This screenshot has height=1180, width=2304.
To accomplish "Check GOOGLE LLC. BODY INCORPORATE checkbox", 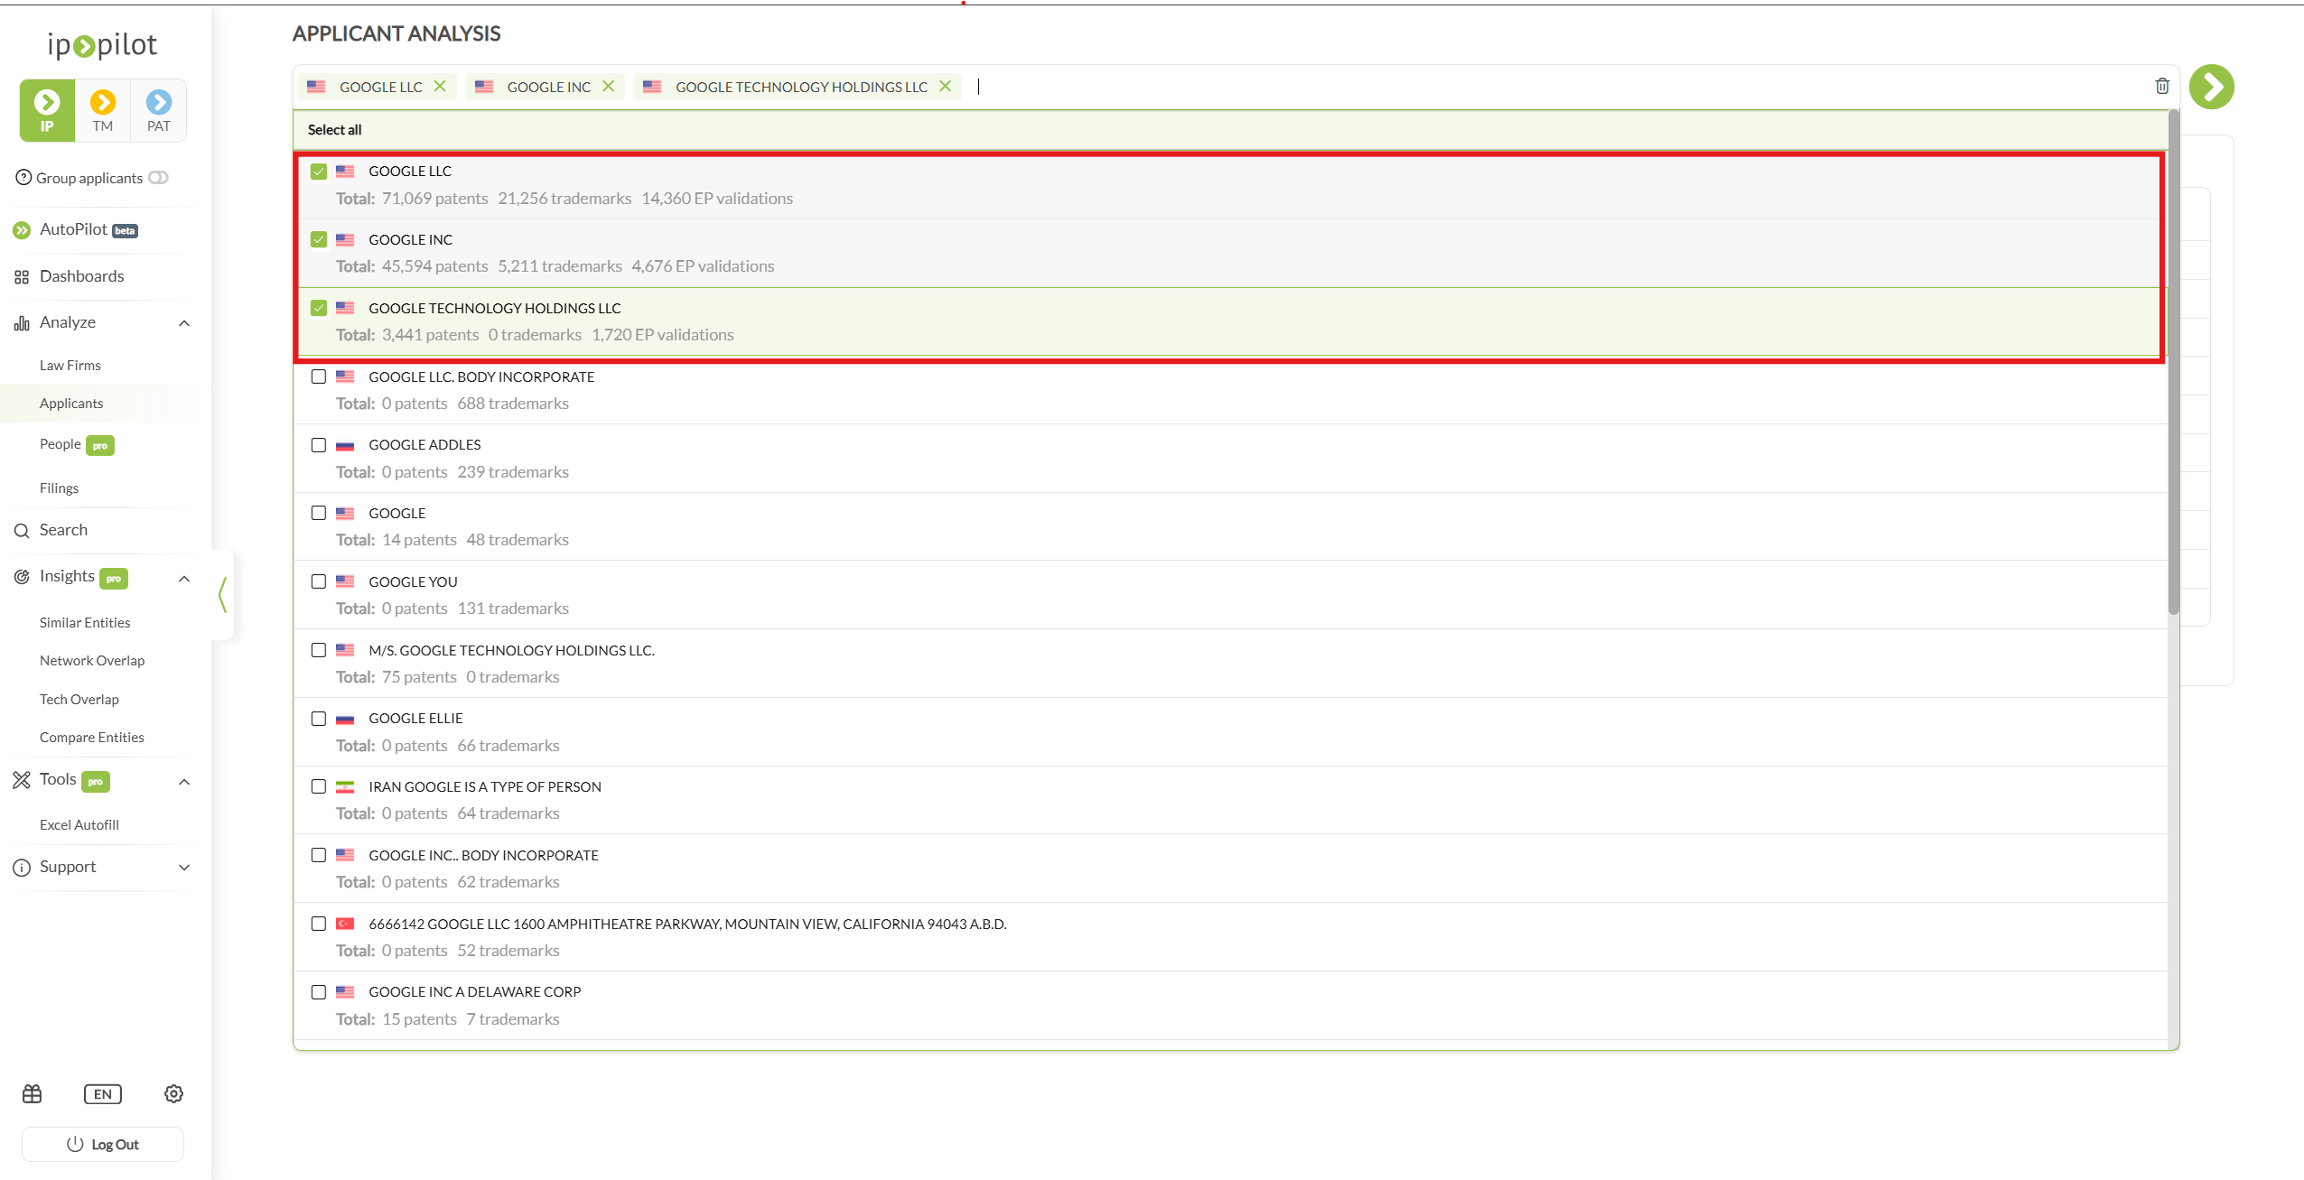I will pyautogui.click(x=319, y=376).
